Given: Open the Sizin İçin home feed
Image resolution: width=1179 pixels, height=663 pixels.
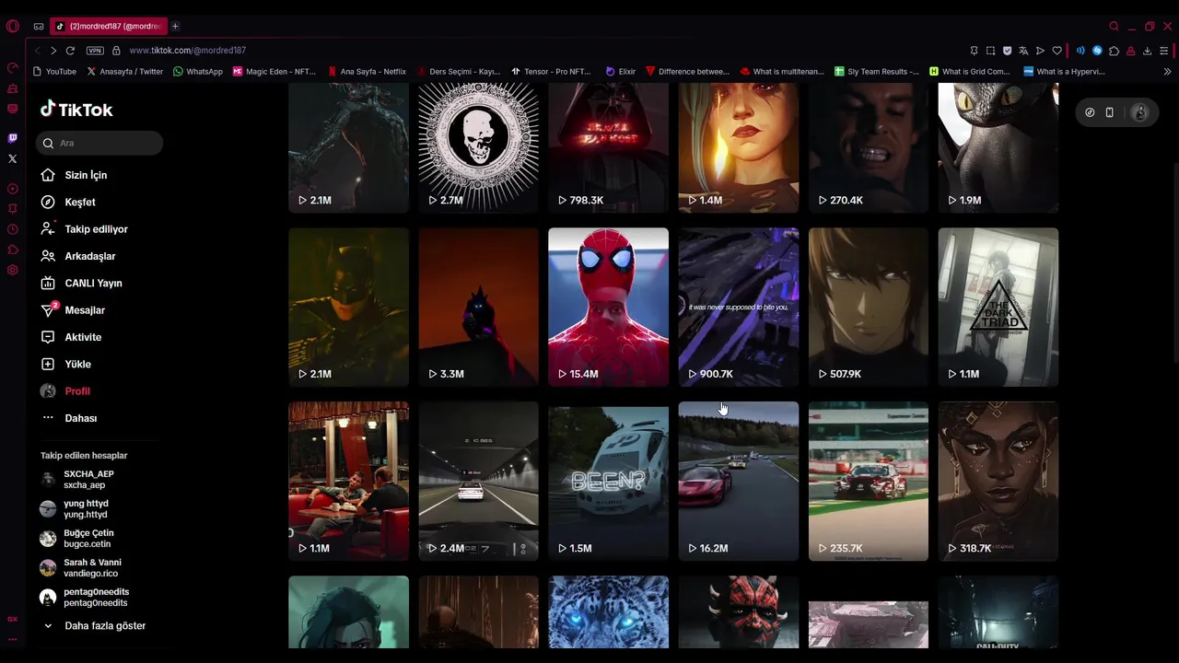Looking at the screenshot, I should [74, 175].
